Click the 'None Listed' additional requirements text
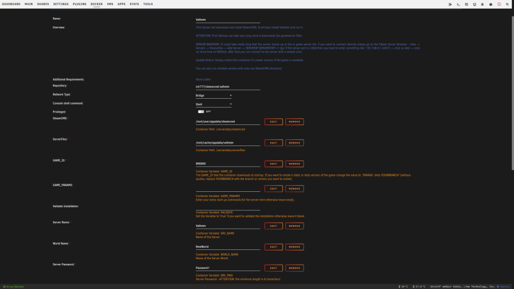The height and width of the screenshot is (289, 514). 203,79
